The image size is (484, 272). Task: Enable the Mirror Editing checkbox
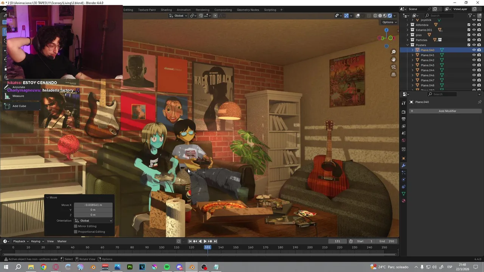[76, 226]
